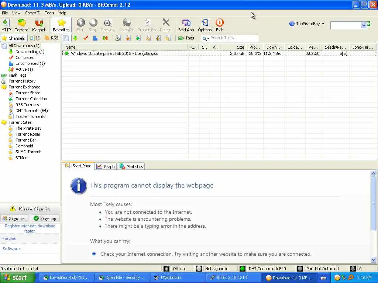Open Search Tasks magnifier dropdown

206,38
